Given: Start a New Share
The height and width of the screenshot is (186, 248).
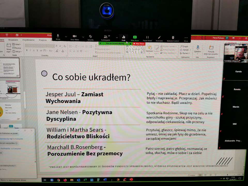Looking at the screenshot, I should pyautogui.click(x=135, y=38).
